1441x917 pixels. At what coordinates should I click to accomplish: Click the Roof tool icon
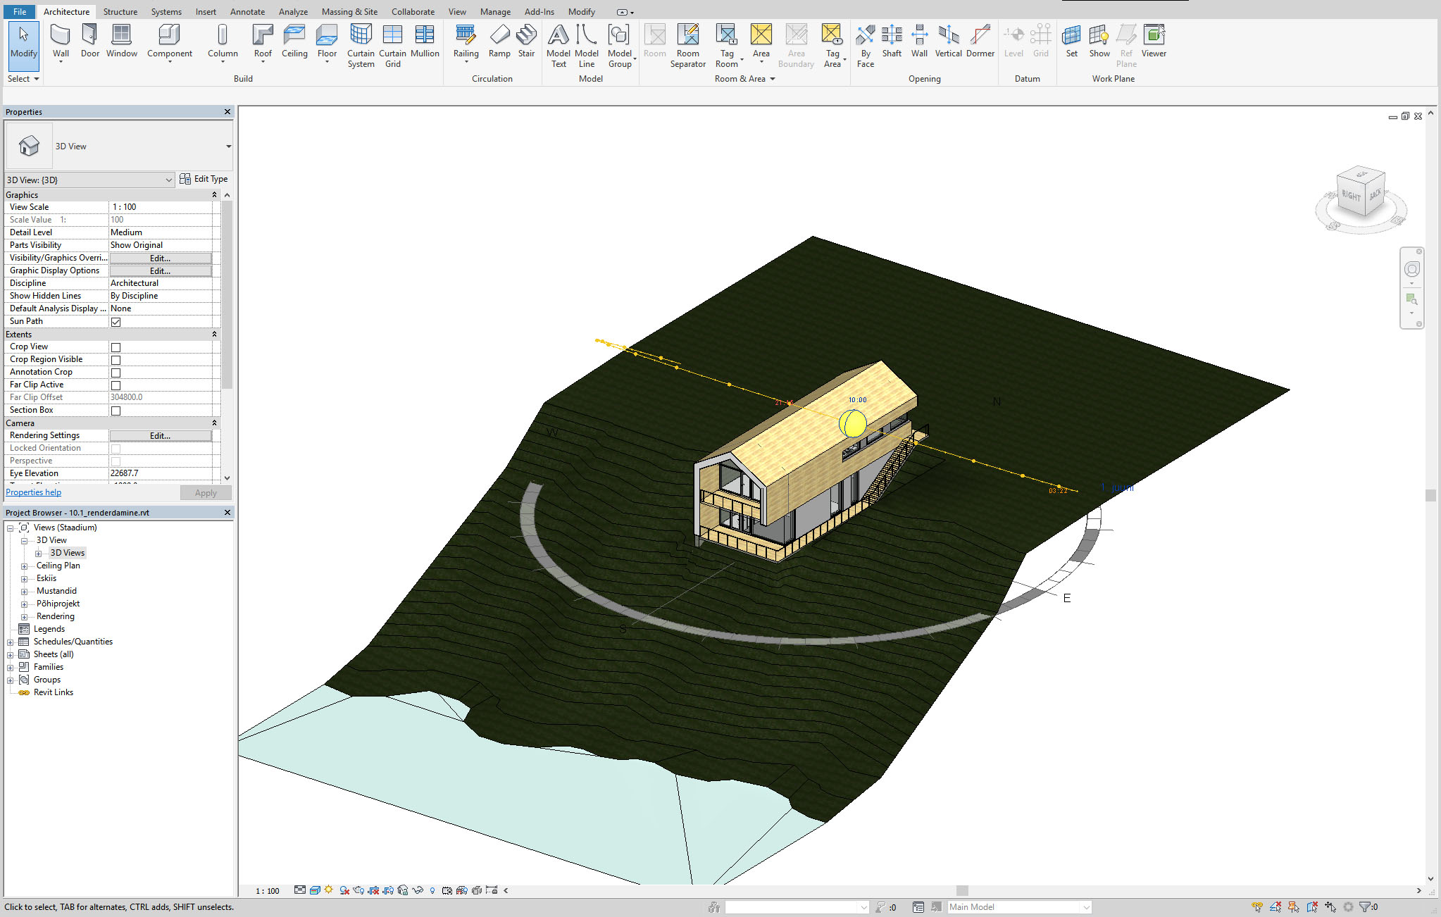coord(262,35)
